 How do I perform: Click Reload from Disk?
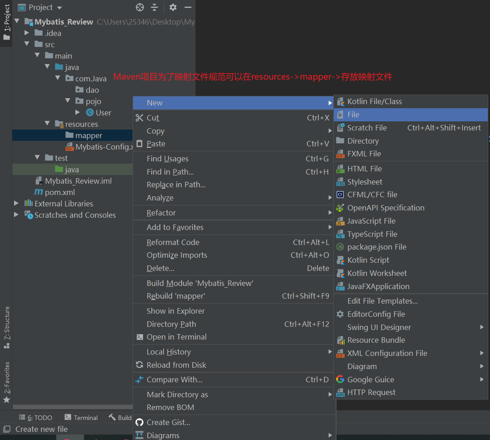[x=233, y=365]
